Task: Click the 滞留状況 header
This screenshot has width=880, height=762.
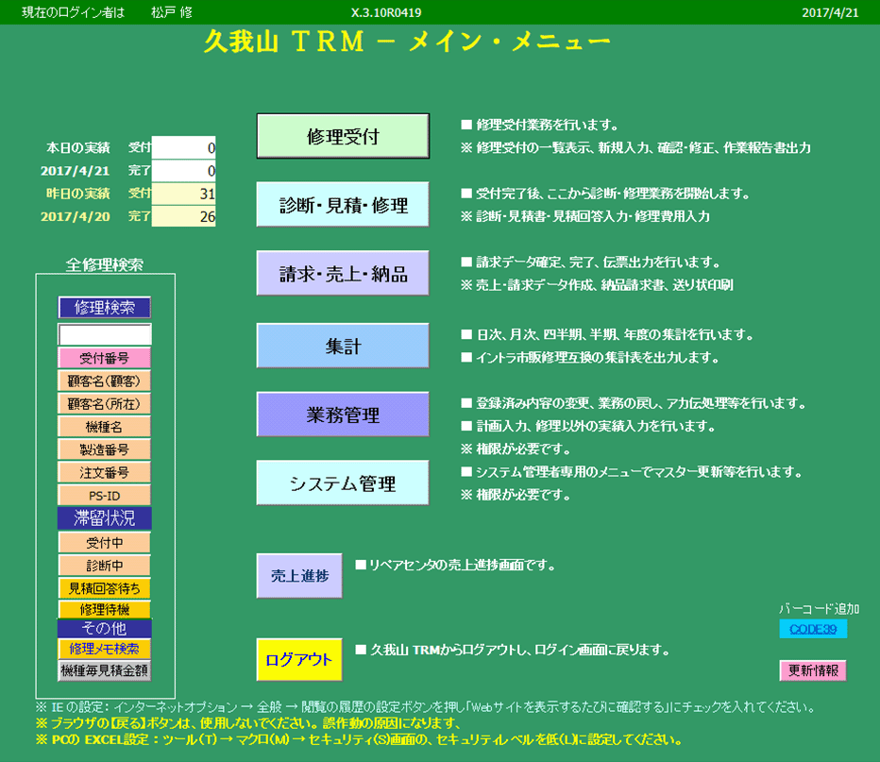Action: pyautogui.click(x=105, y=518)
